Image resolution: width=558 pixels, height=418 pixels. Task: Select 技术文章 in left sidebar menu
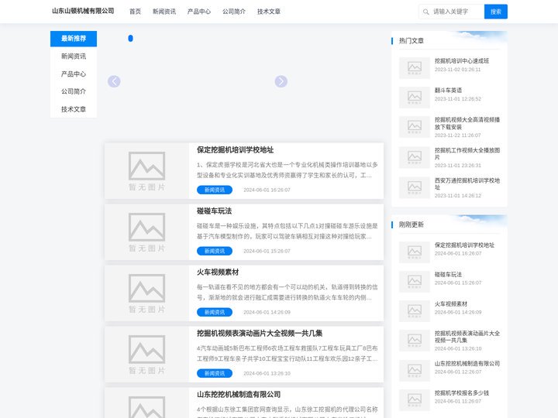click(74, 109)
